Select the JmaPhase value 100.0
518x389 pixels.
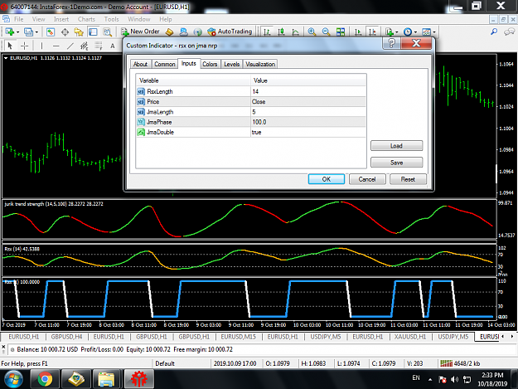pyautogui.click(x=307, y=122)
